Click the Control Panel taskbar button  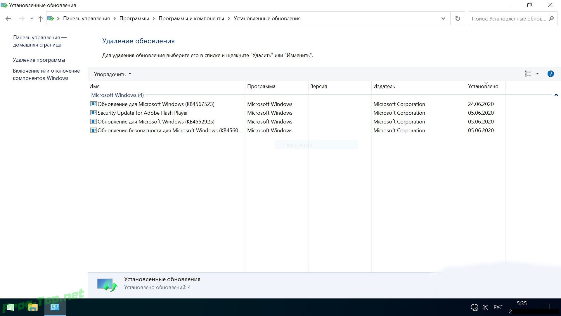[x=55, y=307]
